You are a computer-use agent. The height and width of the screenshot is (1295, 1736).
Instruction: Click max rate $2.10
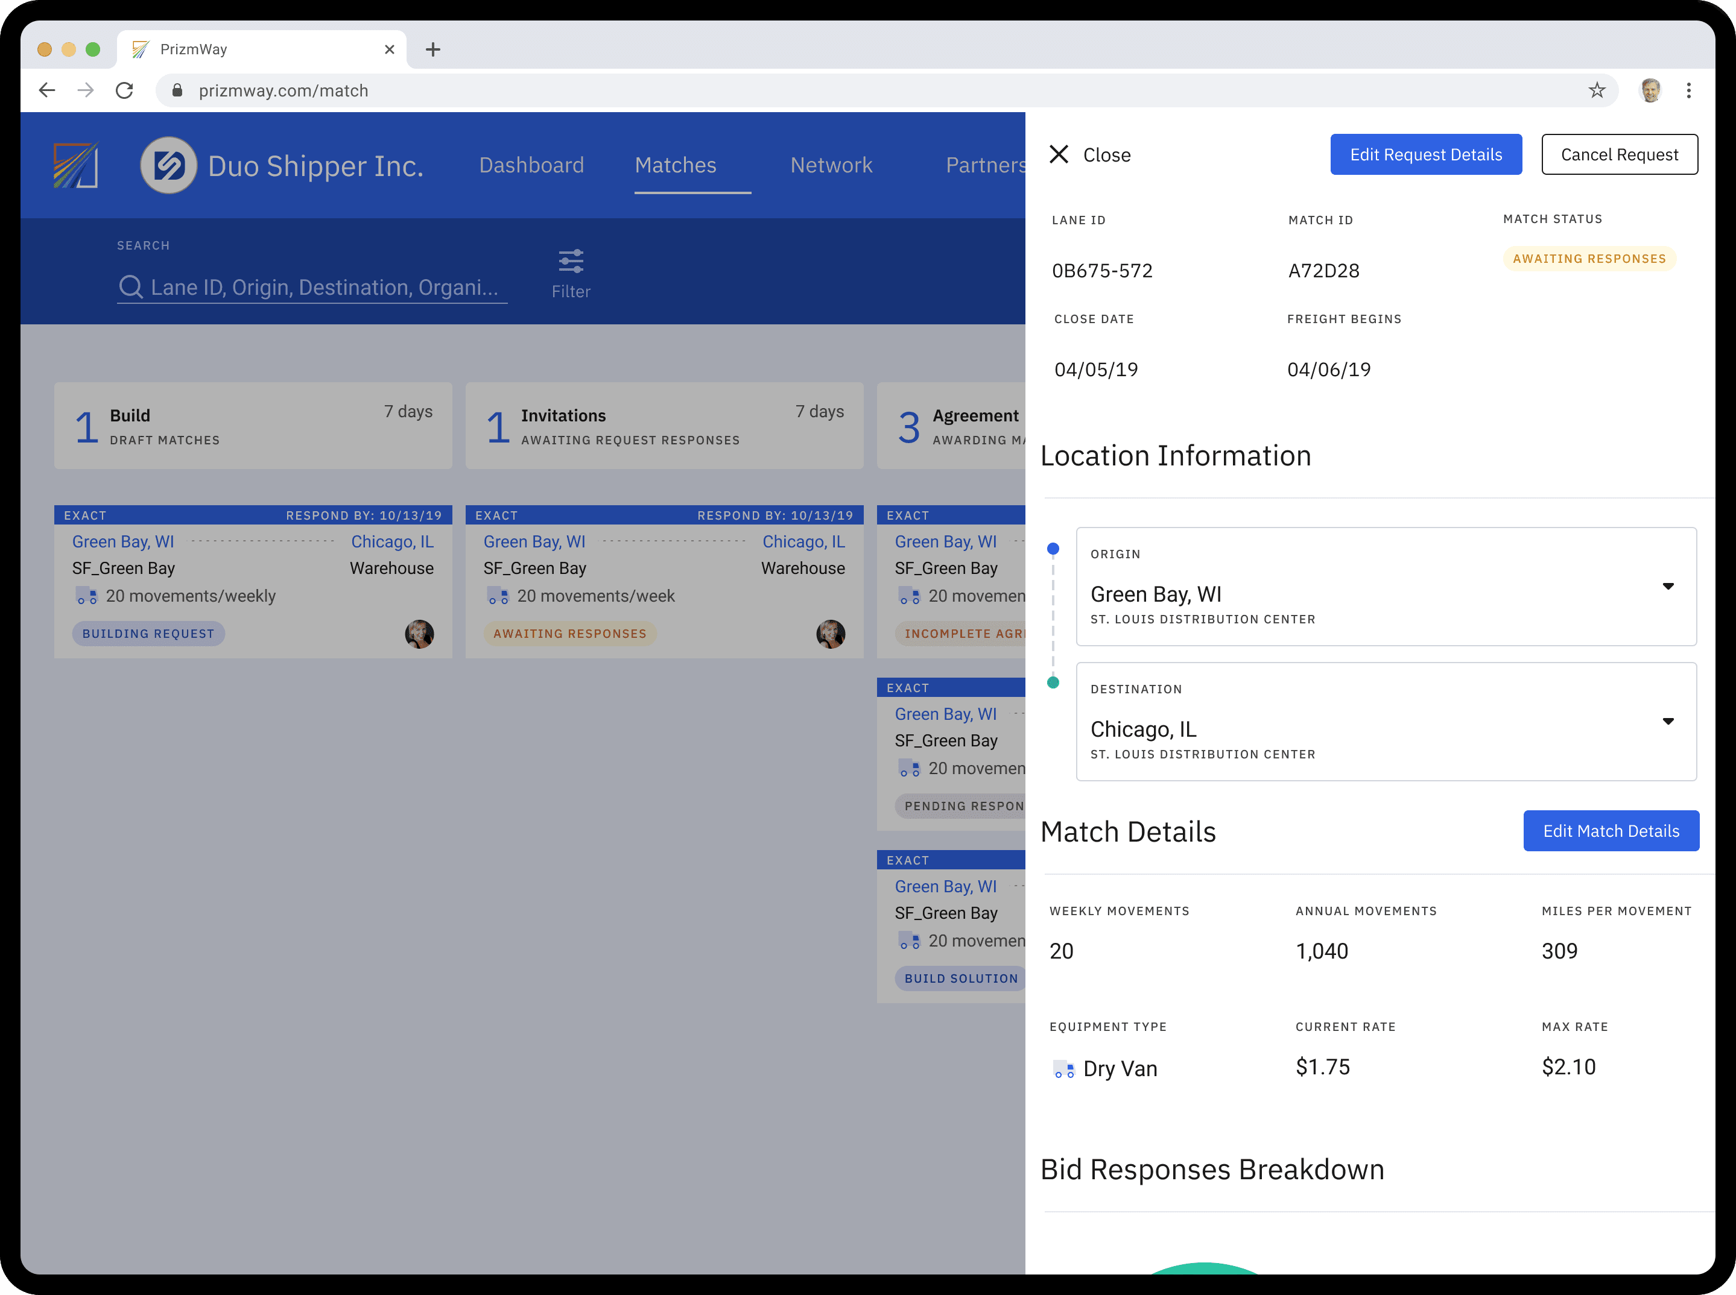pos(1569,1067)
